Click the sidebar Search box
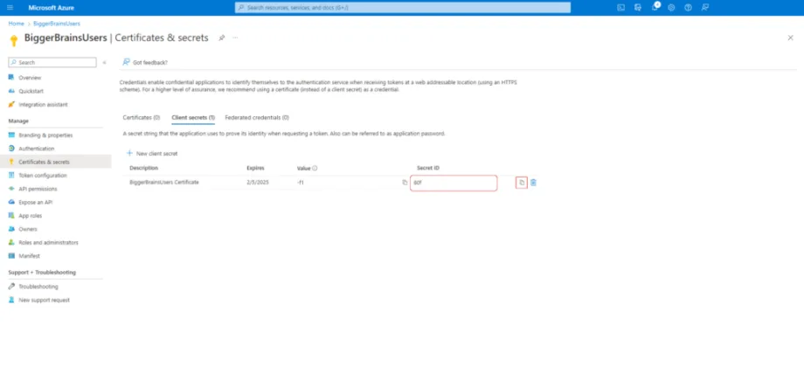This screenshot has width=804, height=388. 52,63
